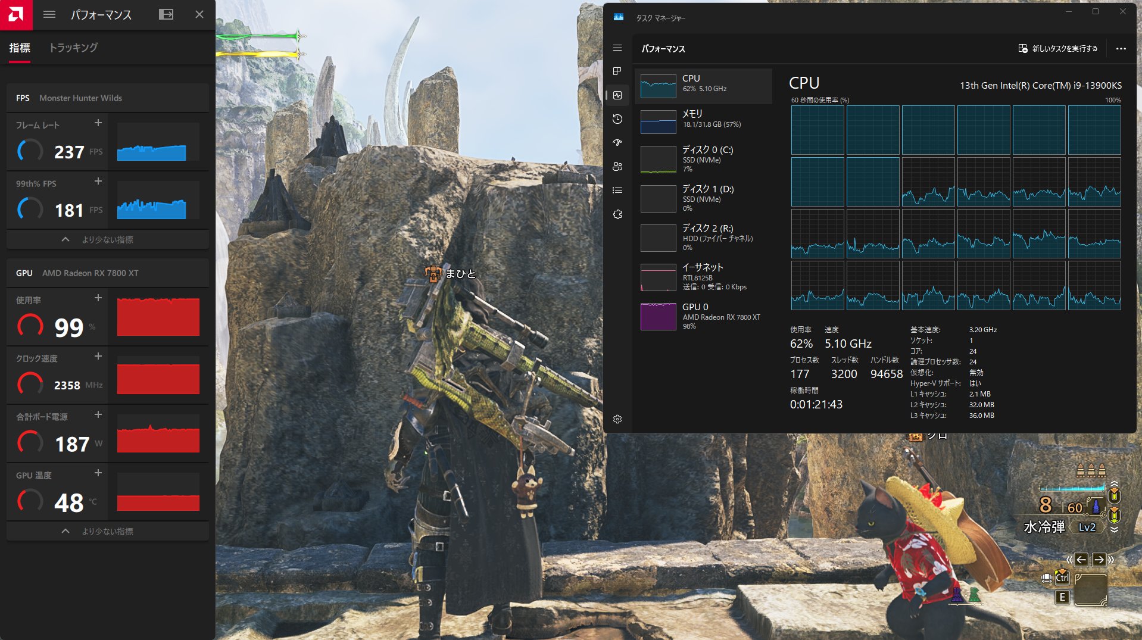Open Details list icon in Task Manager
This screenshot has width=1142, height=640.
(x=617, y=191)
